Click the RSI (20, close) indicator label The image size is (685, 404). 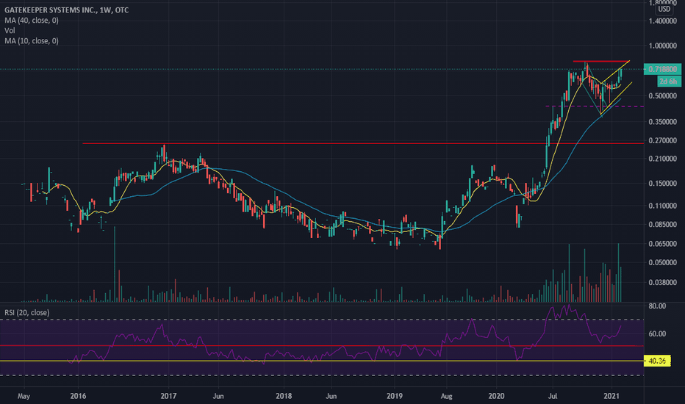click(x=27, y=313)
